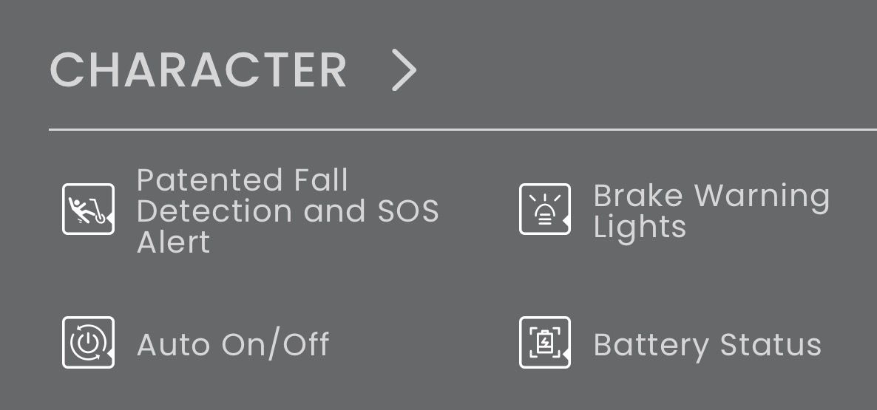The height and width of the screenshot is (410, 877).
Task: Click the word Detection
Action: pyautogui.click(x=211, y=212)
